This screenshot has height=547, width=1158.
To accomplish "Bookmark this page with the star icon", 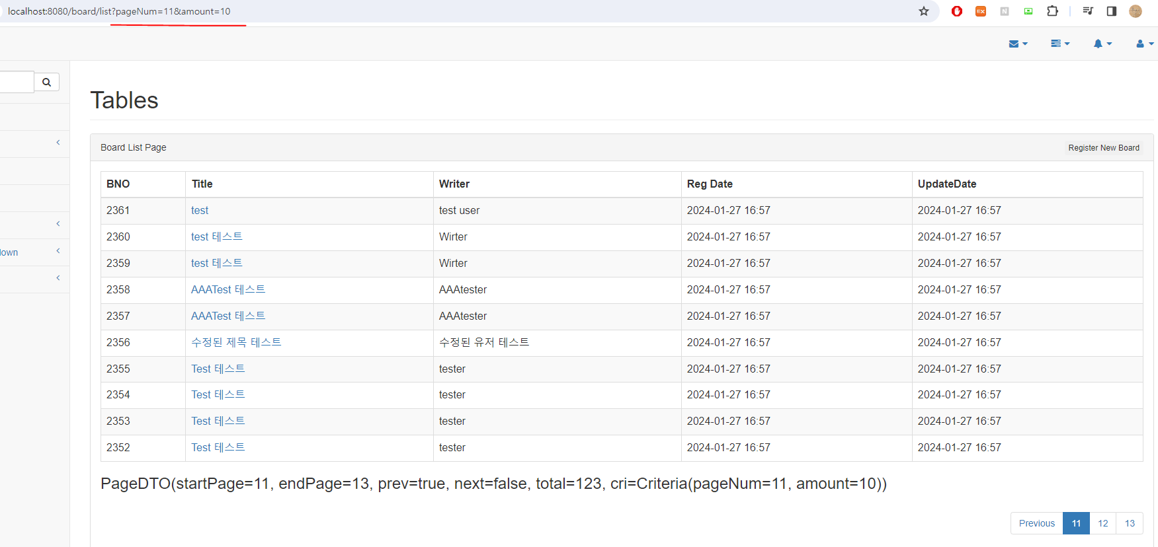I will [923, 11].
